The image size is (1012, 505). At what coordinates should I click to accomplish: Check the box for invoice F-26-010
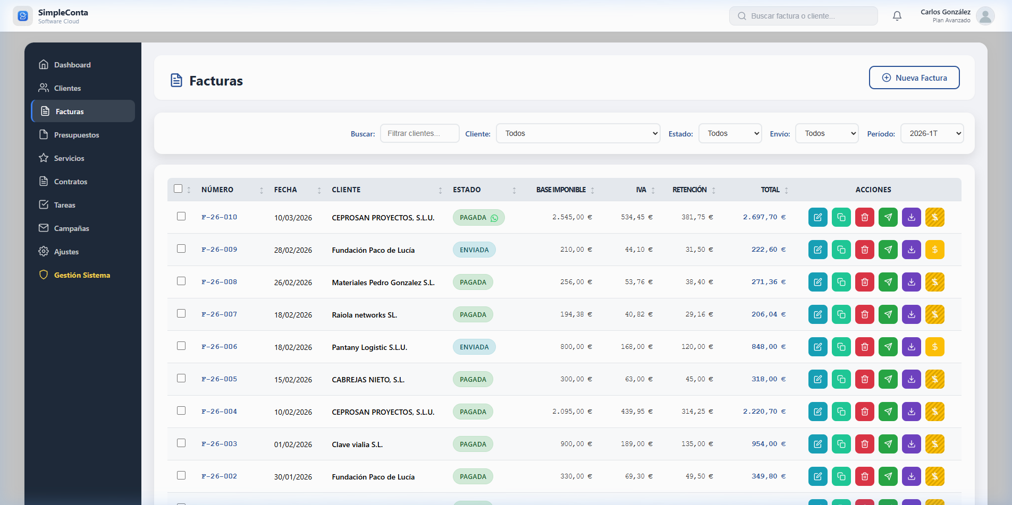pos(181,217)
